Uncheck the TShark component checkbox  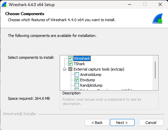click(x=70, y=64)
